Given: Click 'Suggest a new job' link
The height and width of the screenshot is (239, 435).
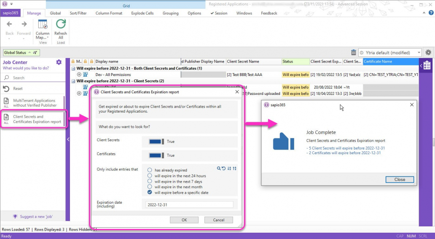Looking at the screenshot, I should [36, 217].
